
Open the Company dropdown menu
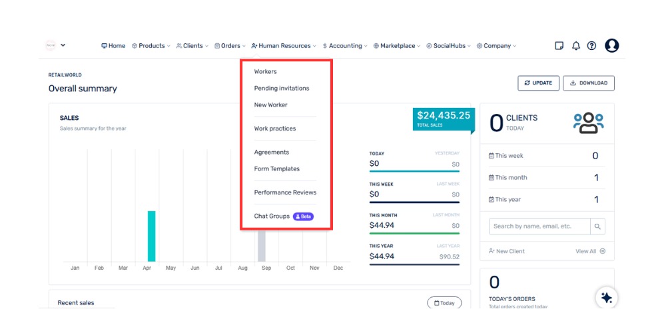497,46
